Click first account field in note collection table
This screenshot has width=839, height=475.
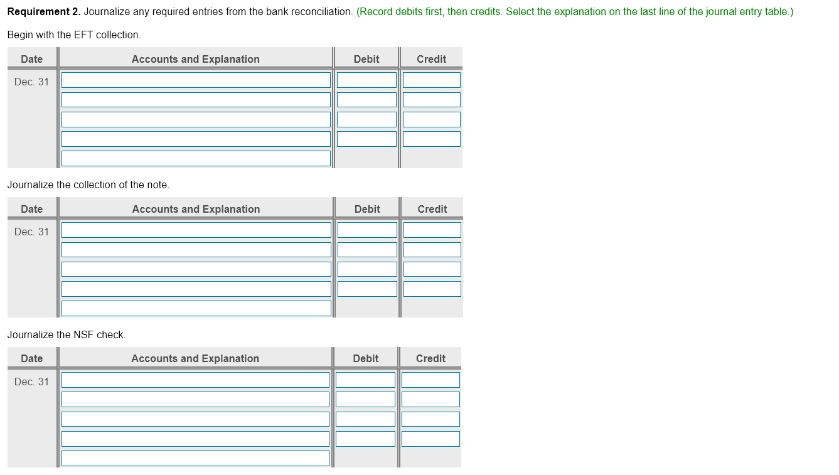pyautogui.click(x=196, y=230)
